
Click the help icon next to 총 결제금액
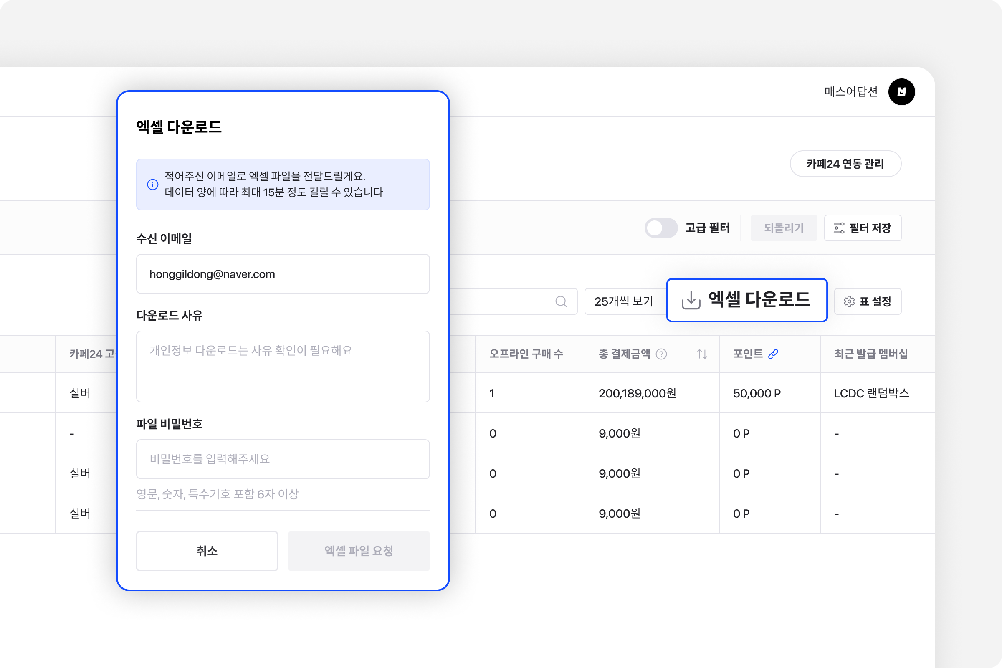click(661, 354)
